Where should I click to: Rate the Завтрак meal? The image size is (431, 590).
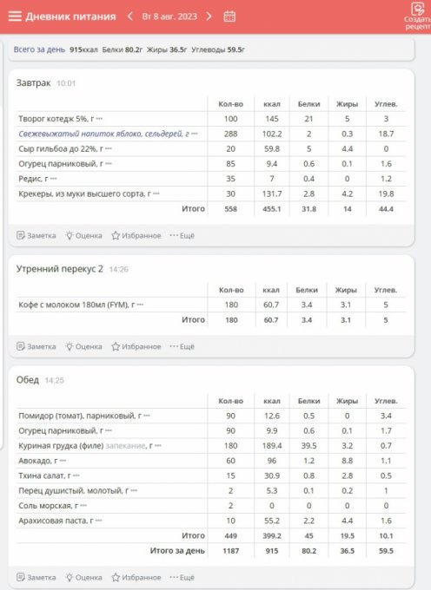[x=83, y=235]
